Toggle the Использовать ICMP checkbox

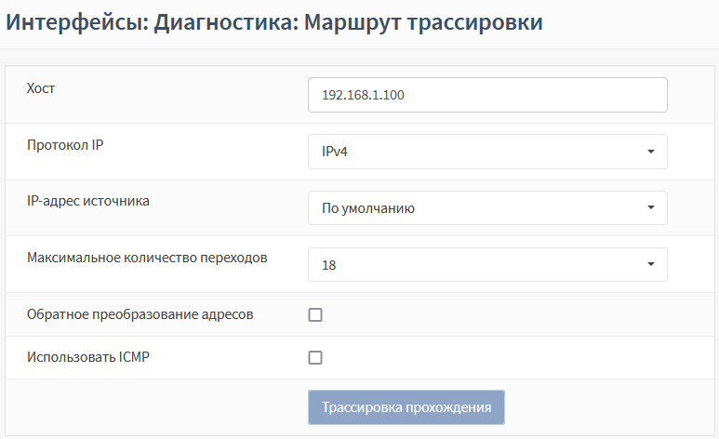tap(315, 357)
